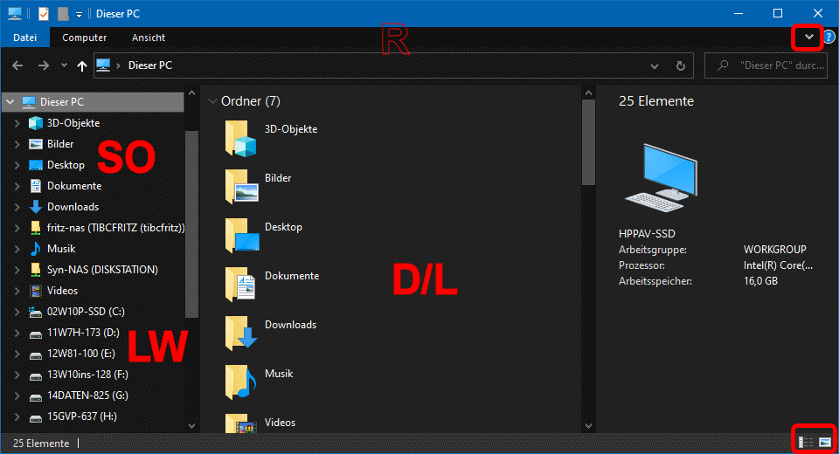Screen dimensions: 839x454
Task: Click the up-arrow parent folder button
Action: pos(82,65)
